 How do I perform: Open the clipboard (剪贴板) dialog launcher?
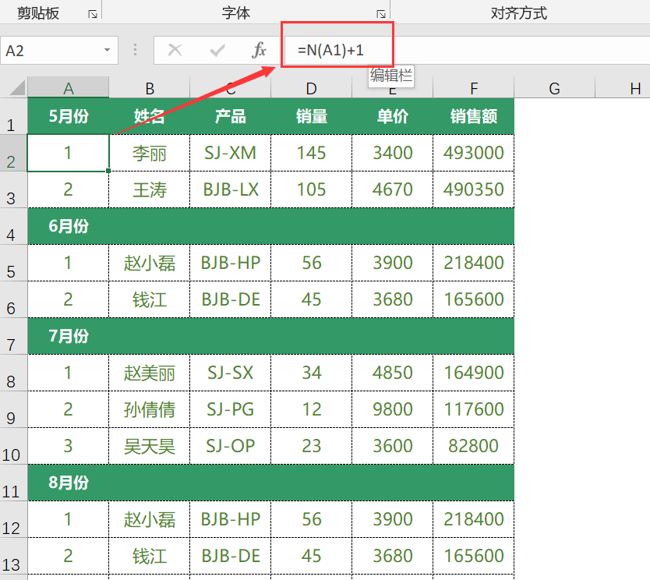point(93,15)
